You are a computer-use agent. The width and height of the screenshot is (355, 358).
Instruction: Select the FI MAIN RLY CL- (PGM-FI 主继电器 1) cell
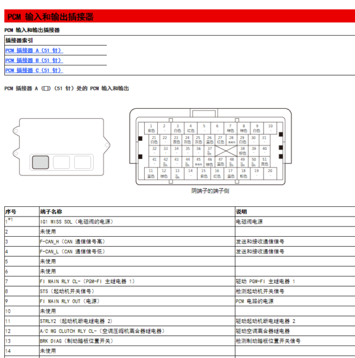(137, 281)
